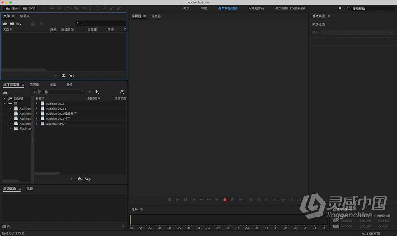Open the 电平 panel menu icon
The width and height of the screenshot is (397, 236).
coord(141,209)
